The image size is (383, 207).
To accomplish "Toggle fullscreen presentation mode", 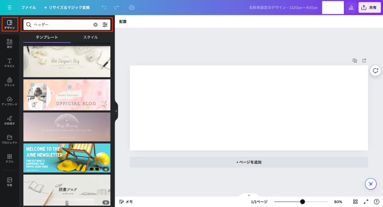I will [x=366, y=202].
